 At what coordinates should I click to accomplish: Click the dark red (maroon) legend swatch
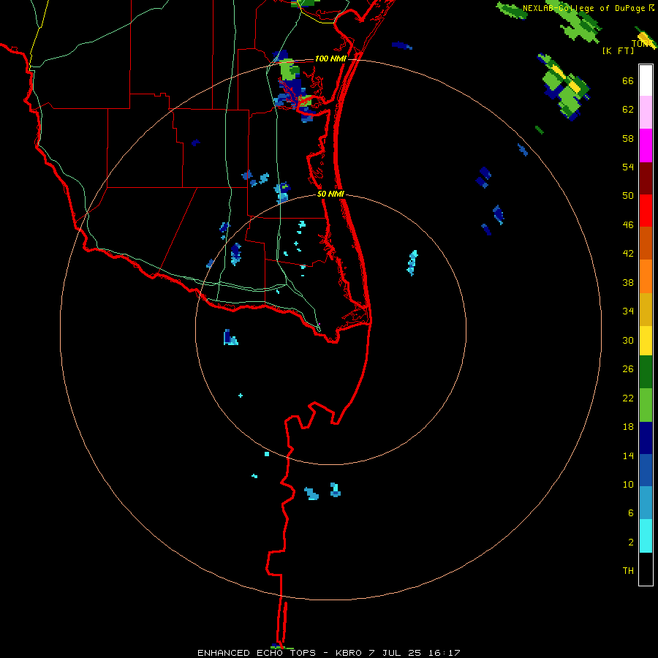click(x=646, y=178)
